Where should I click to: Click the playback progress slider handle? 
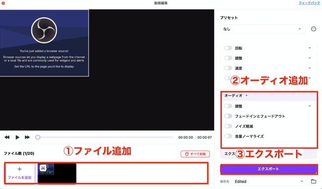click(x=38, y=137)
